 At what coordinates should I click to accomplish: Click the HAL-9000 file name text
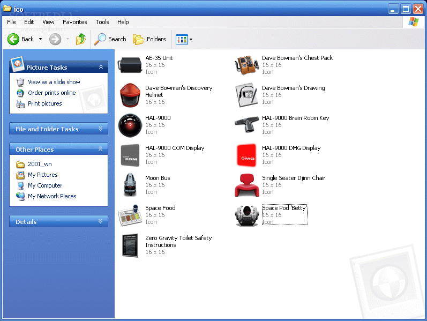158,118
